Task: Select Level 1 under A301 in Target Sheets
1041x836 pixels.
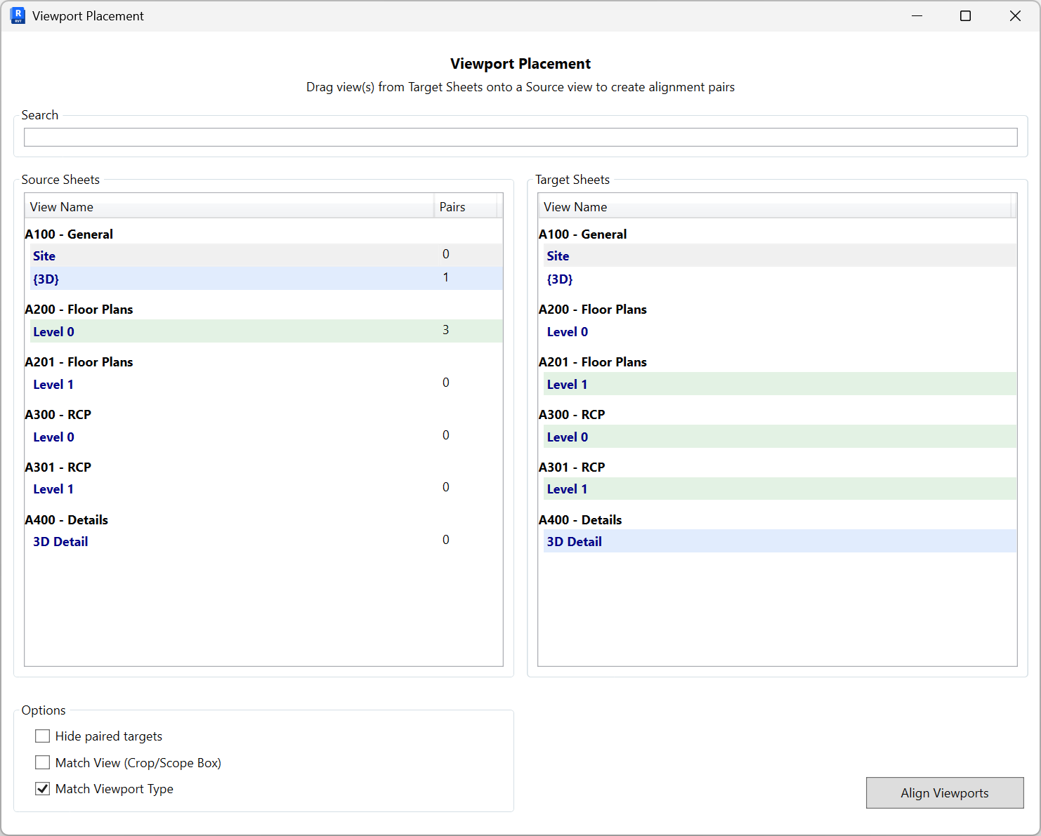Action: [x=567, y=489]
